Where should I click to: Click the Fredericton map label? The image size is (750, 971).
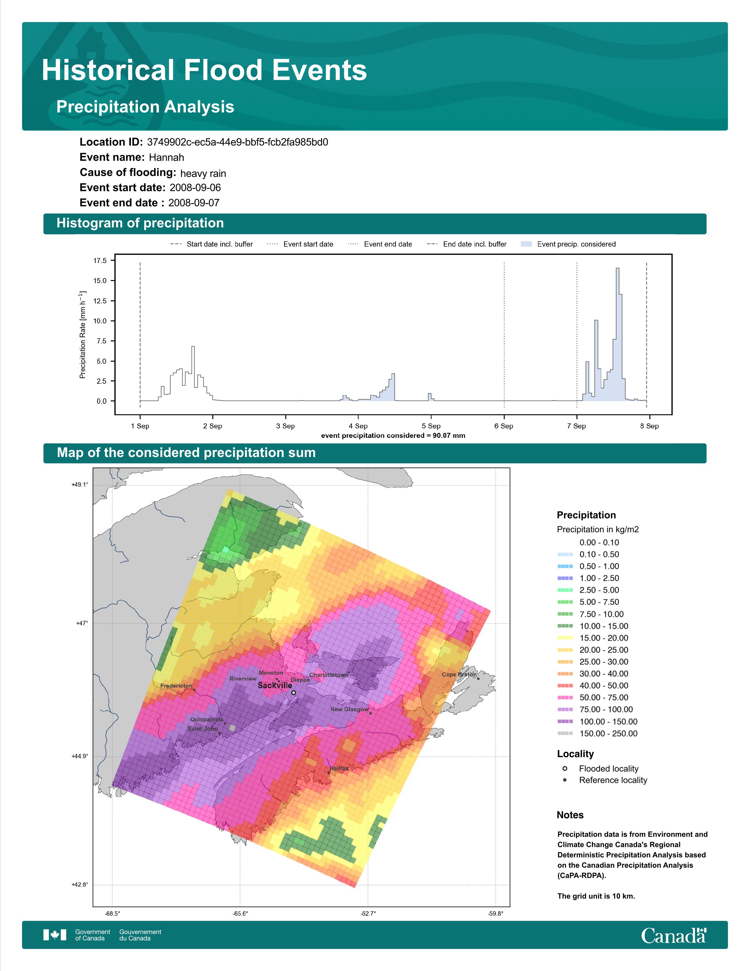pos(176,686)
